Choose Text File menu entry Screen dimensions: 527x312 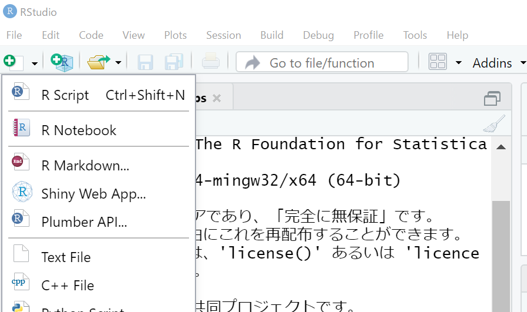coord(98,257)
